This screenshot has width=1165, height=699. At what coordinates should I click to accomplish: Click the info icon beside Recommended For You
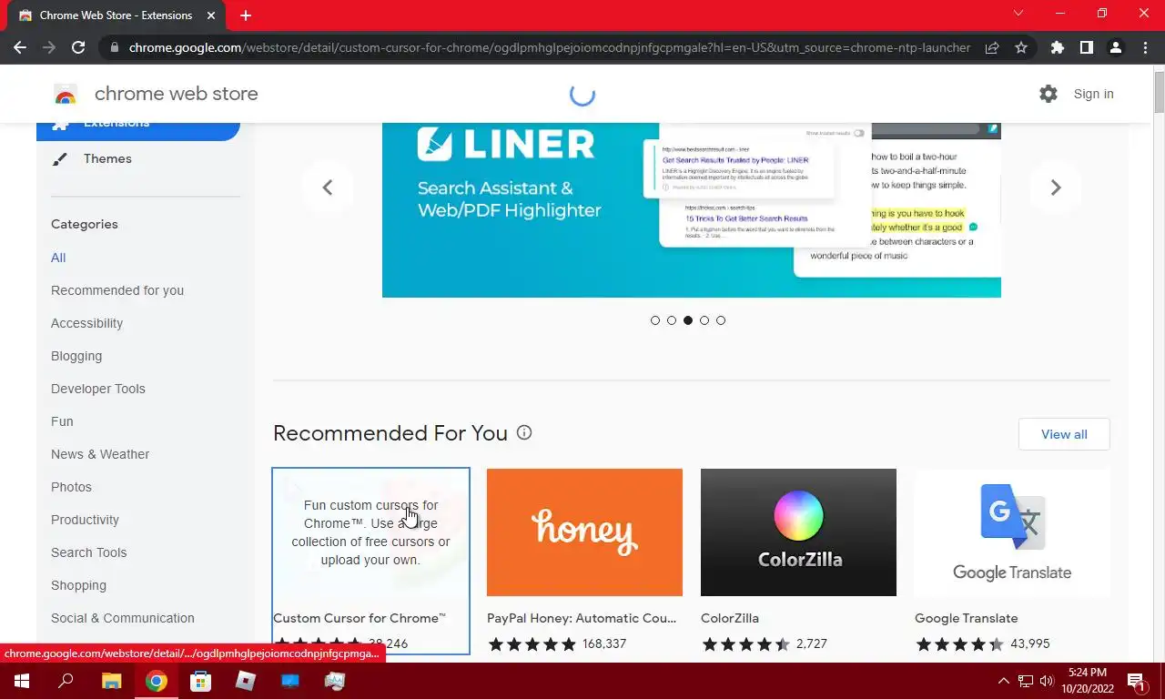(524, 433)
